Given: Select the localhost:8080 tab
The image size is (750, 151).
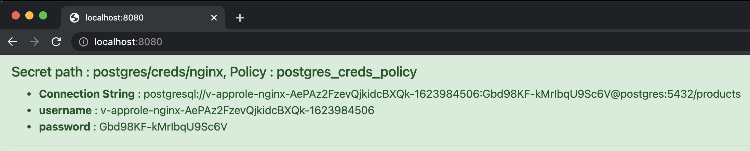Looking at the screenshot, I should [137, 18].
